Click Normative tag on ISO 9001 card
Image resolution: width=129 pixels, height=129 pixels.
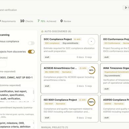click(x=61, y=104)
